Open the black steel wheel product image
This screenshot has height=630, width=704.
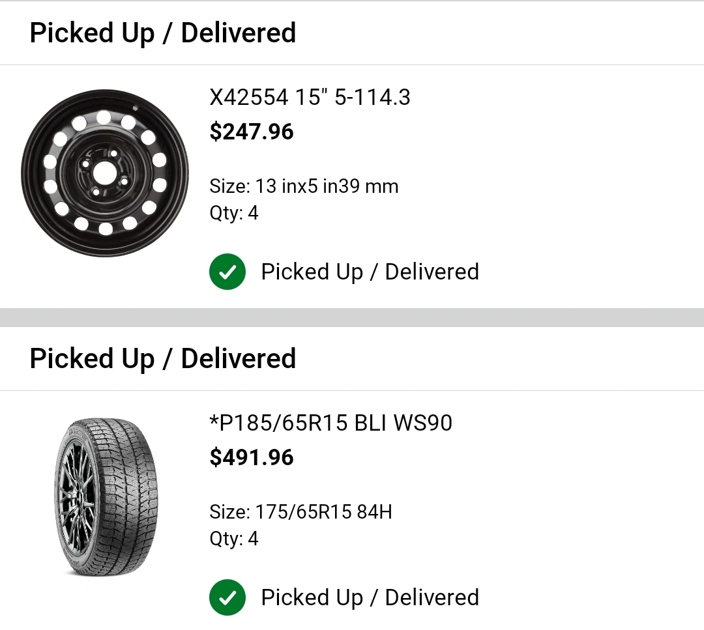pos(105,173)
